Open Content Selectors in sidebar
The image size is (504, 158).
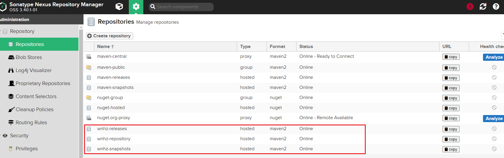tap(39, 96)
